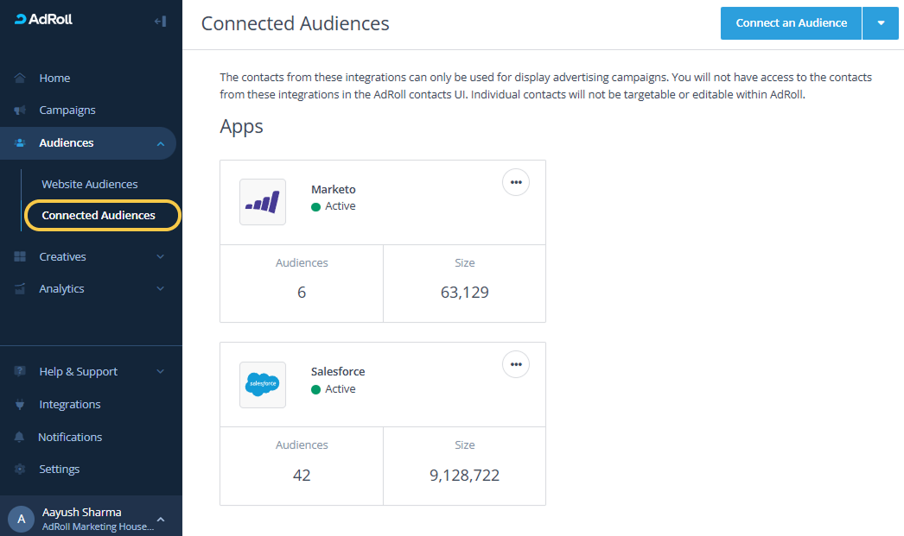904x536 pixels.
Task: Click the Creatives grid icon
Action: coord(20,256)
